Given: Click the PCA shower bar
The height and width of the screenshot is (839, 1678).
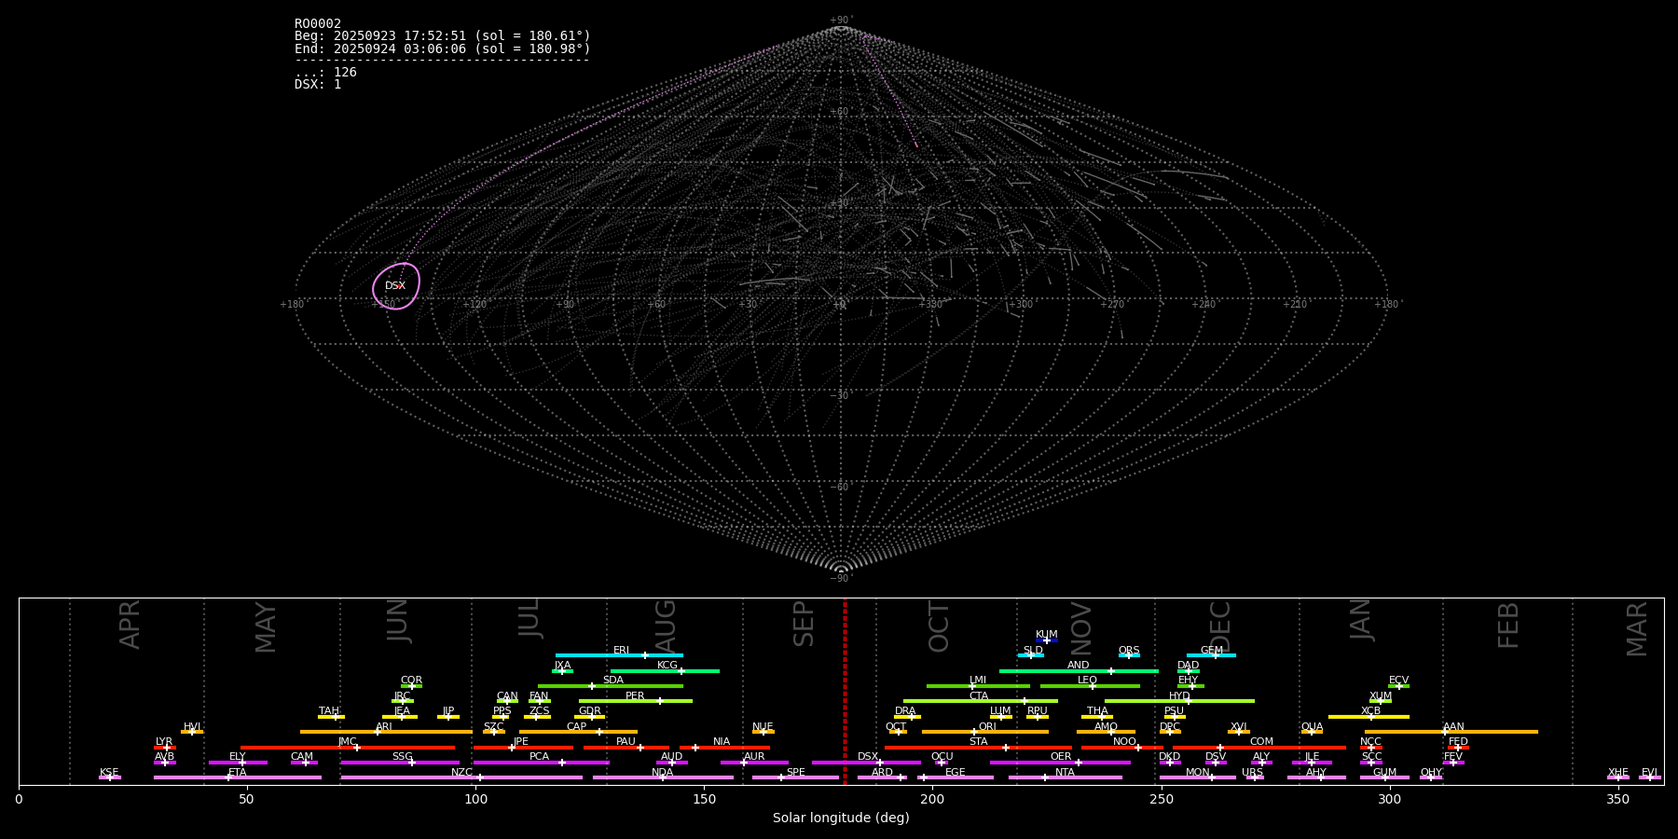Looking at the screenshot, I should [541, 763].
